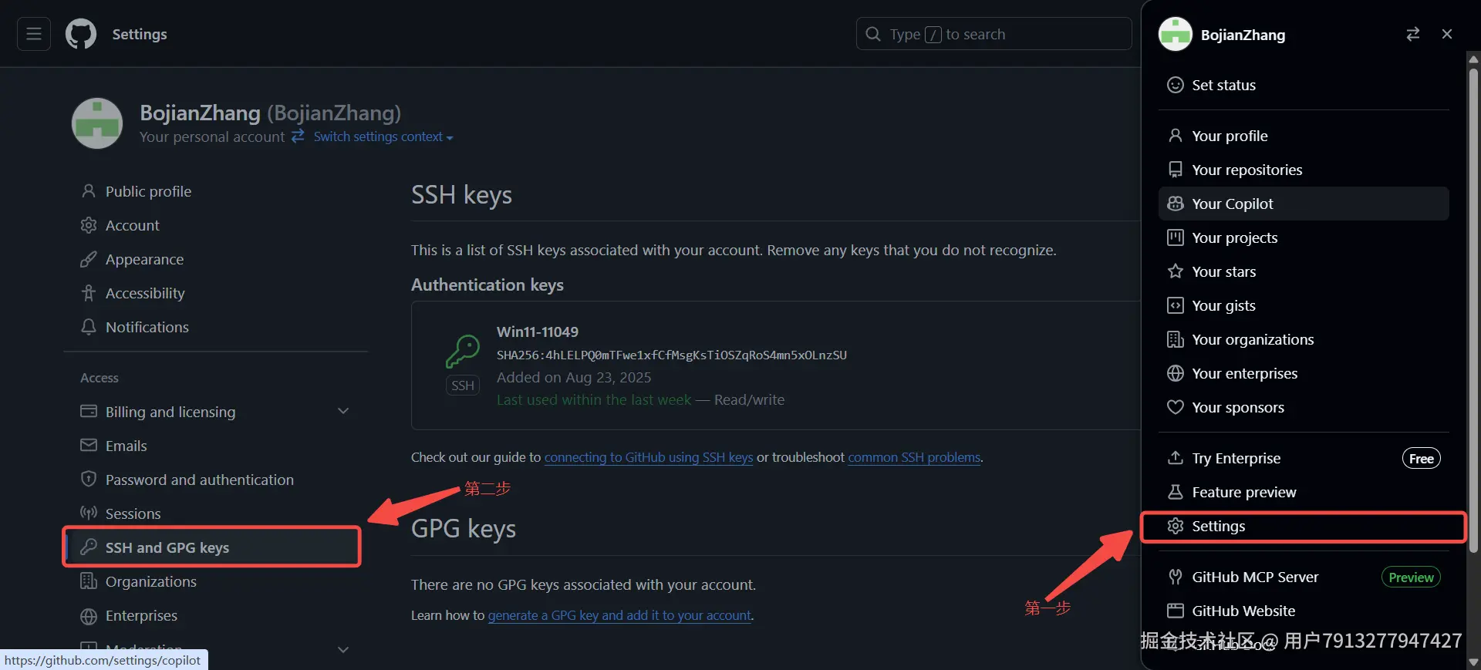Open connecting to GitHub using SSH keys link
Screen dimensions: 1481x670
pyautogui.click(x=649, y=457)
